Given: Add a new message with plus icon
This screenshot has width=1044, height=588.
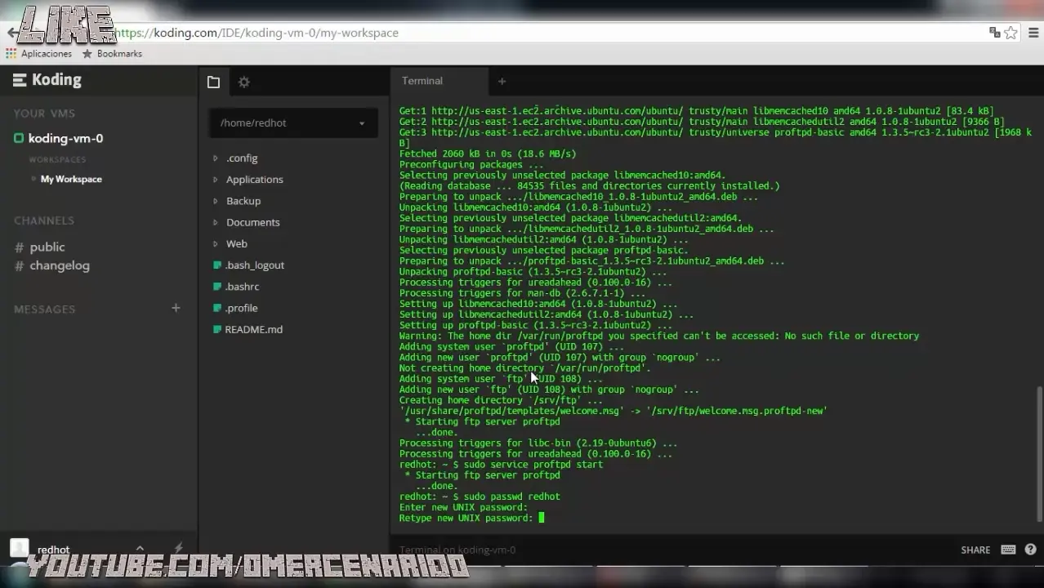Looking at the screenshot, I should pos(176,308).
